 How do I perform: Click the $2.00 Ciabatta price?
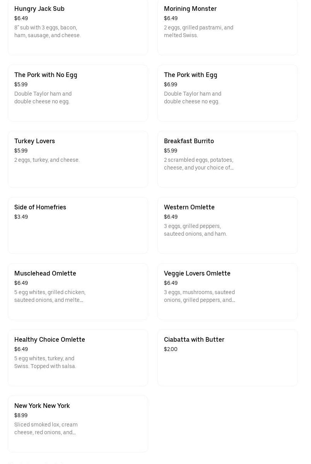click(x=171, y=349)
